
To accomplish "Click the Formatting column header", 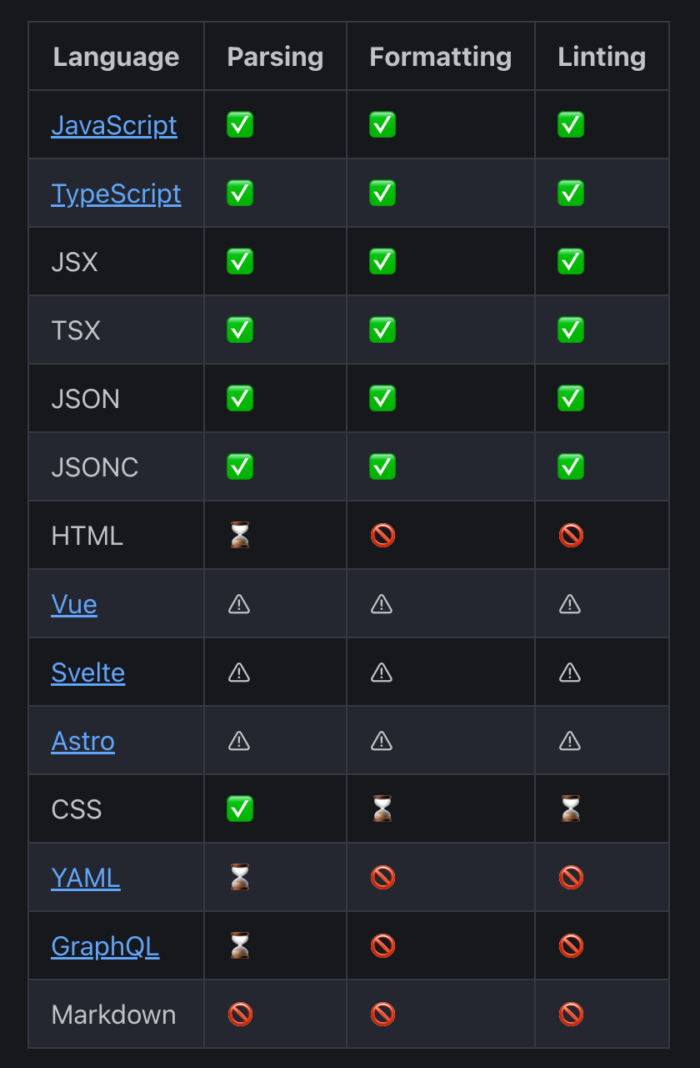I will [441, 57].
